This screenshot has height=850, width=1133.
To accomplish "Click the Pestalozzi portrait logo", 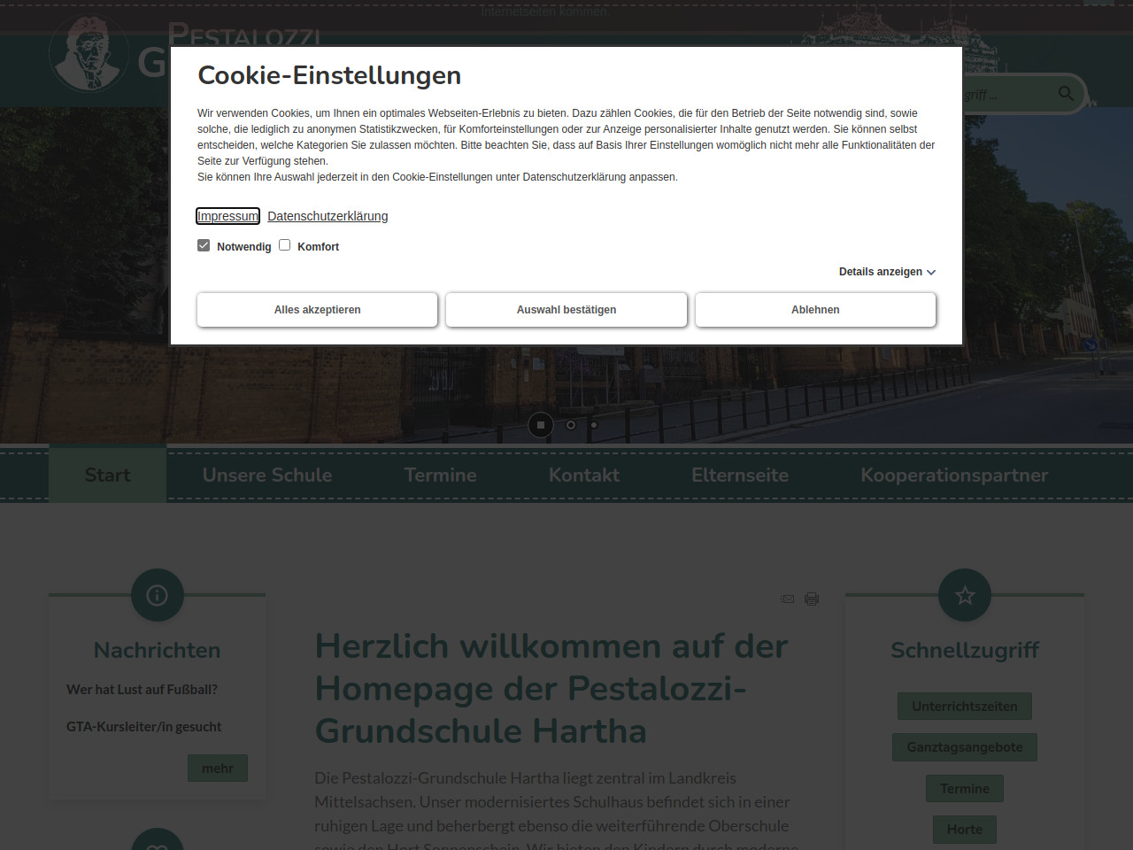I will pos(89,53).
